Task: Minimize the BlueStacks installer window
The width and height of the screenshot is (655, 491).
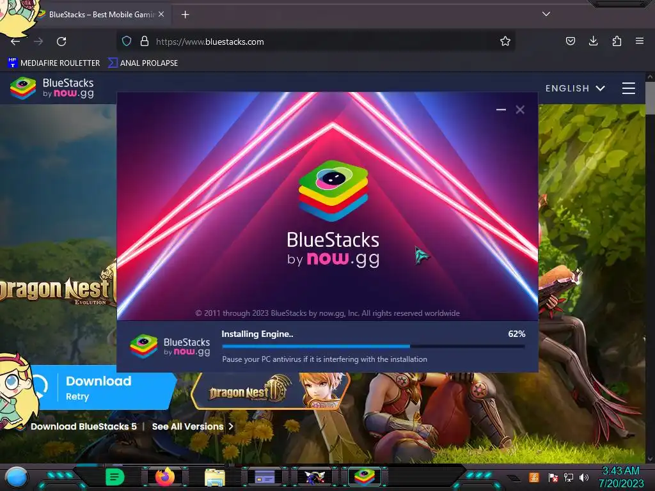Action: (501, 110)
